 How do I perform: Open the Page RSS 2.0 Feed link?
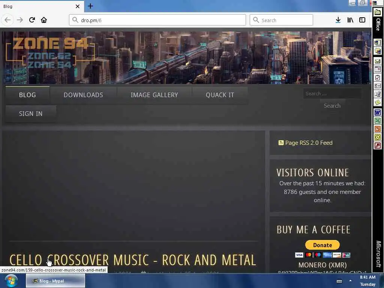pyautogui.click(x=309, y=143)
